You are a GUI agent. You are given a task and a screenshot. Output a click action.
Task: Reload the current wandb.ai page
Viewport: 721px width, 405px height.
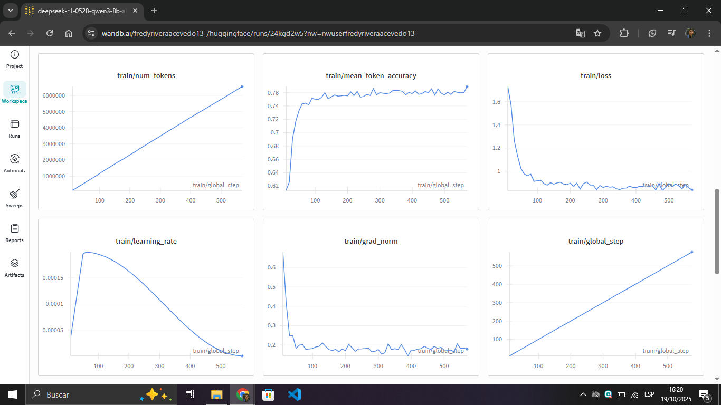(49, 33)
